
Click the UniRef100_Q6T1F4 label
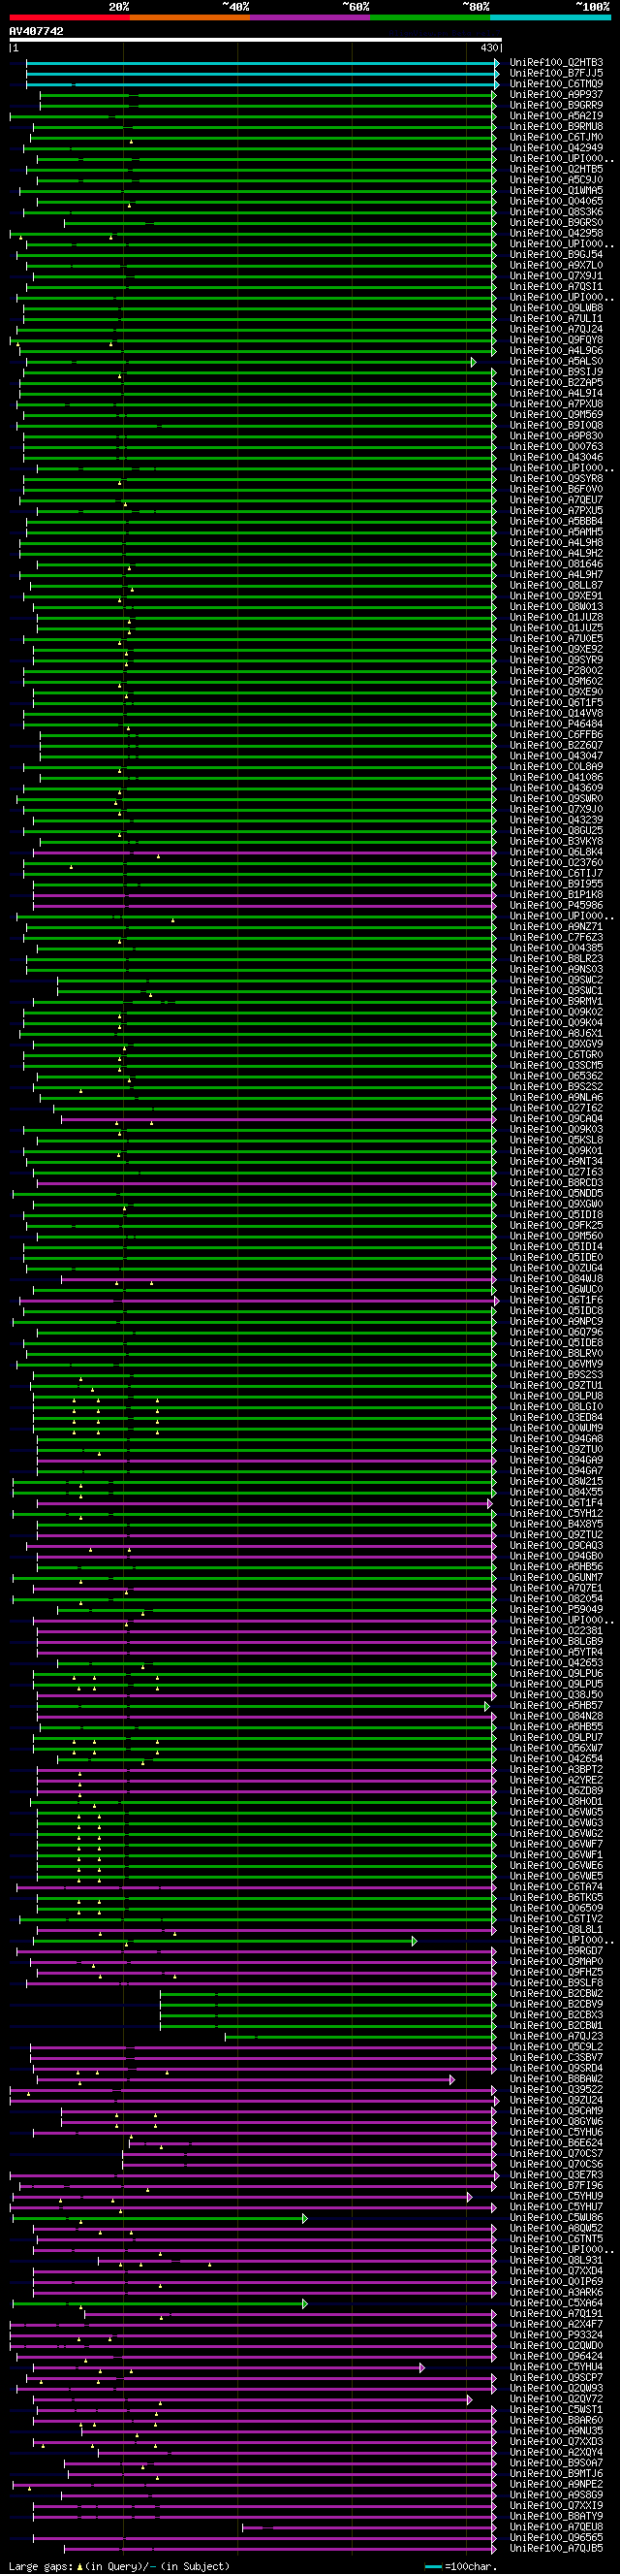(x=556, y=1503)
